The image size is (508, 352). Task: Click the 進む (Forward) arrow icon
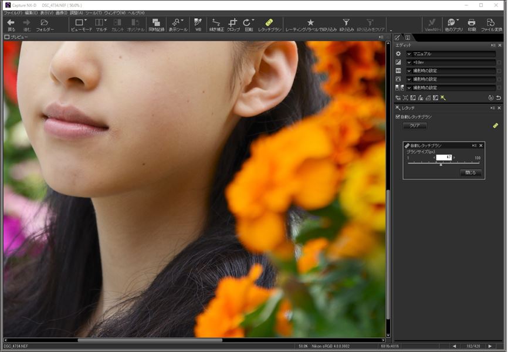coord(26,22)
